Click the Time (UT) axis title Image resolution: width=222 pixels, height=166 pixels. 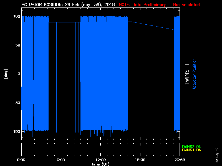[100, 164]
